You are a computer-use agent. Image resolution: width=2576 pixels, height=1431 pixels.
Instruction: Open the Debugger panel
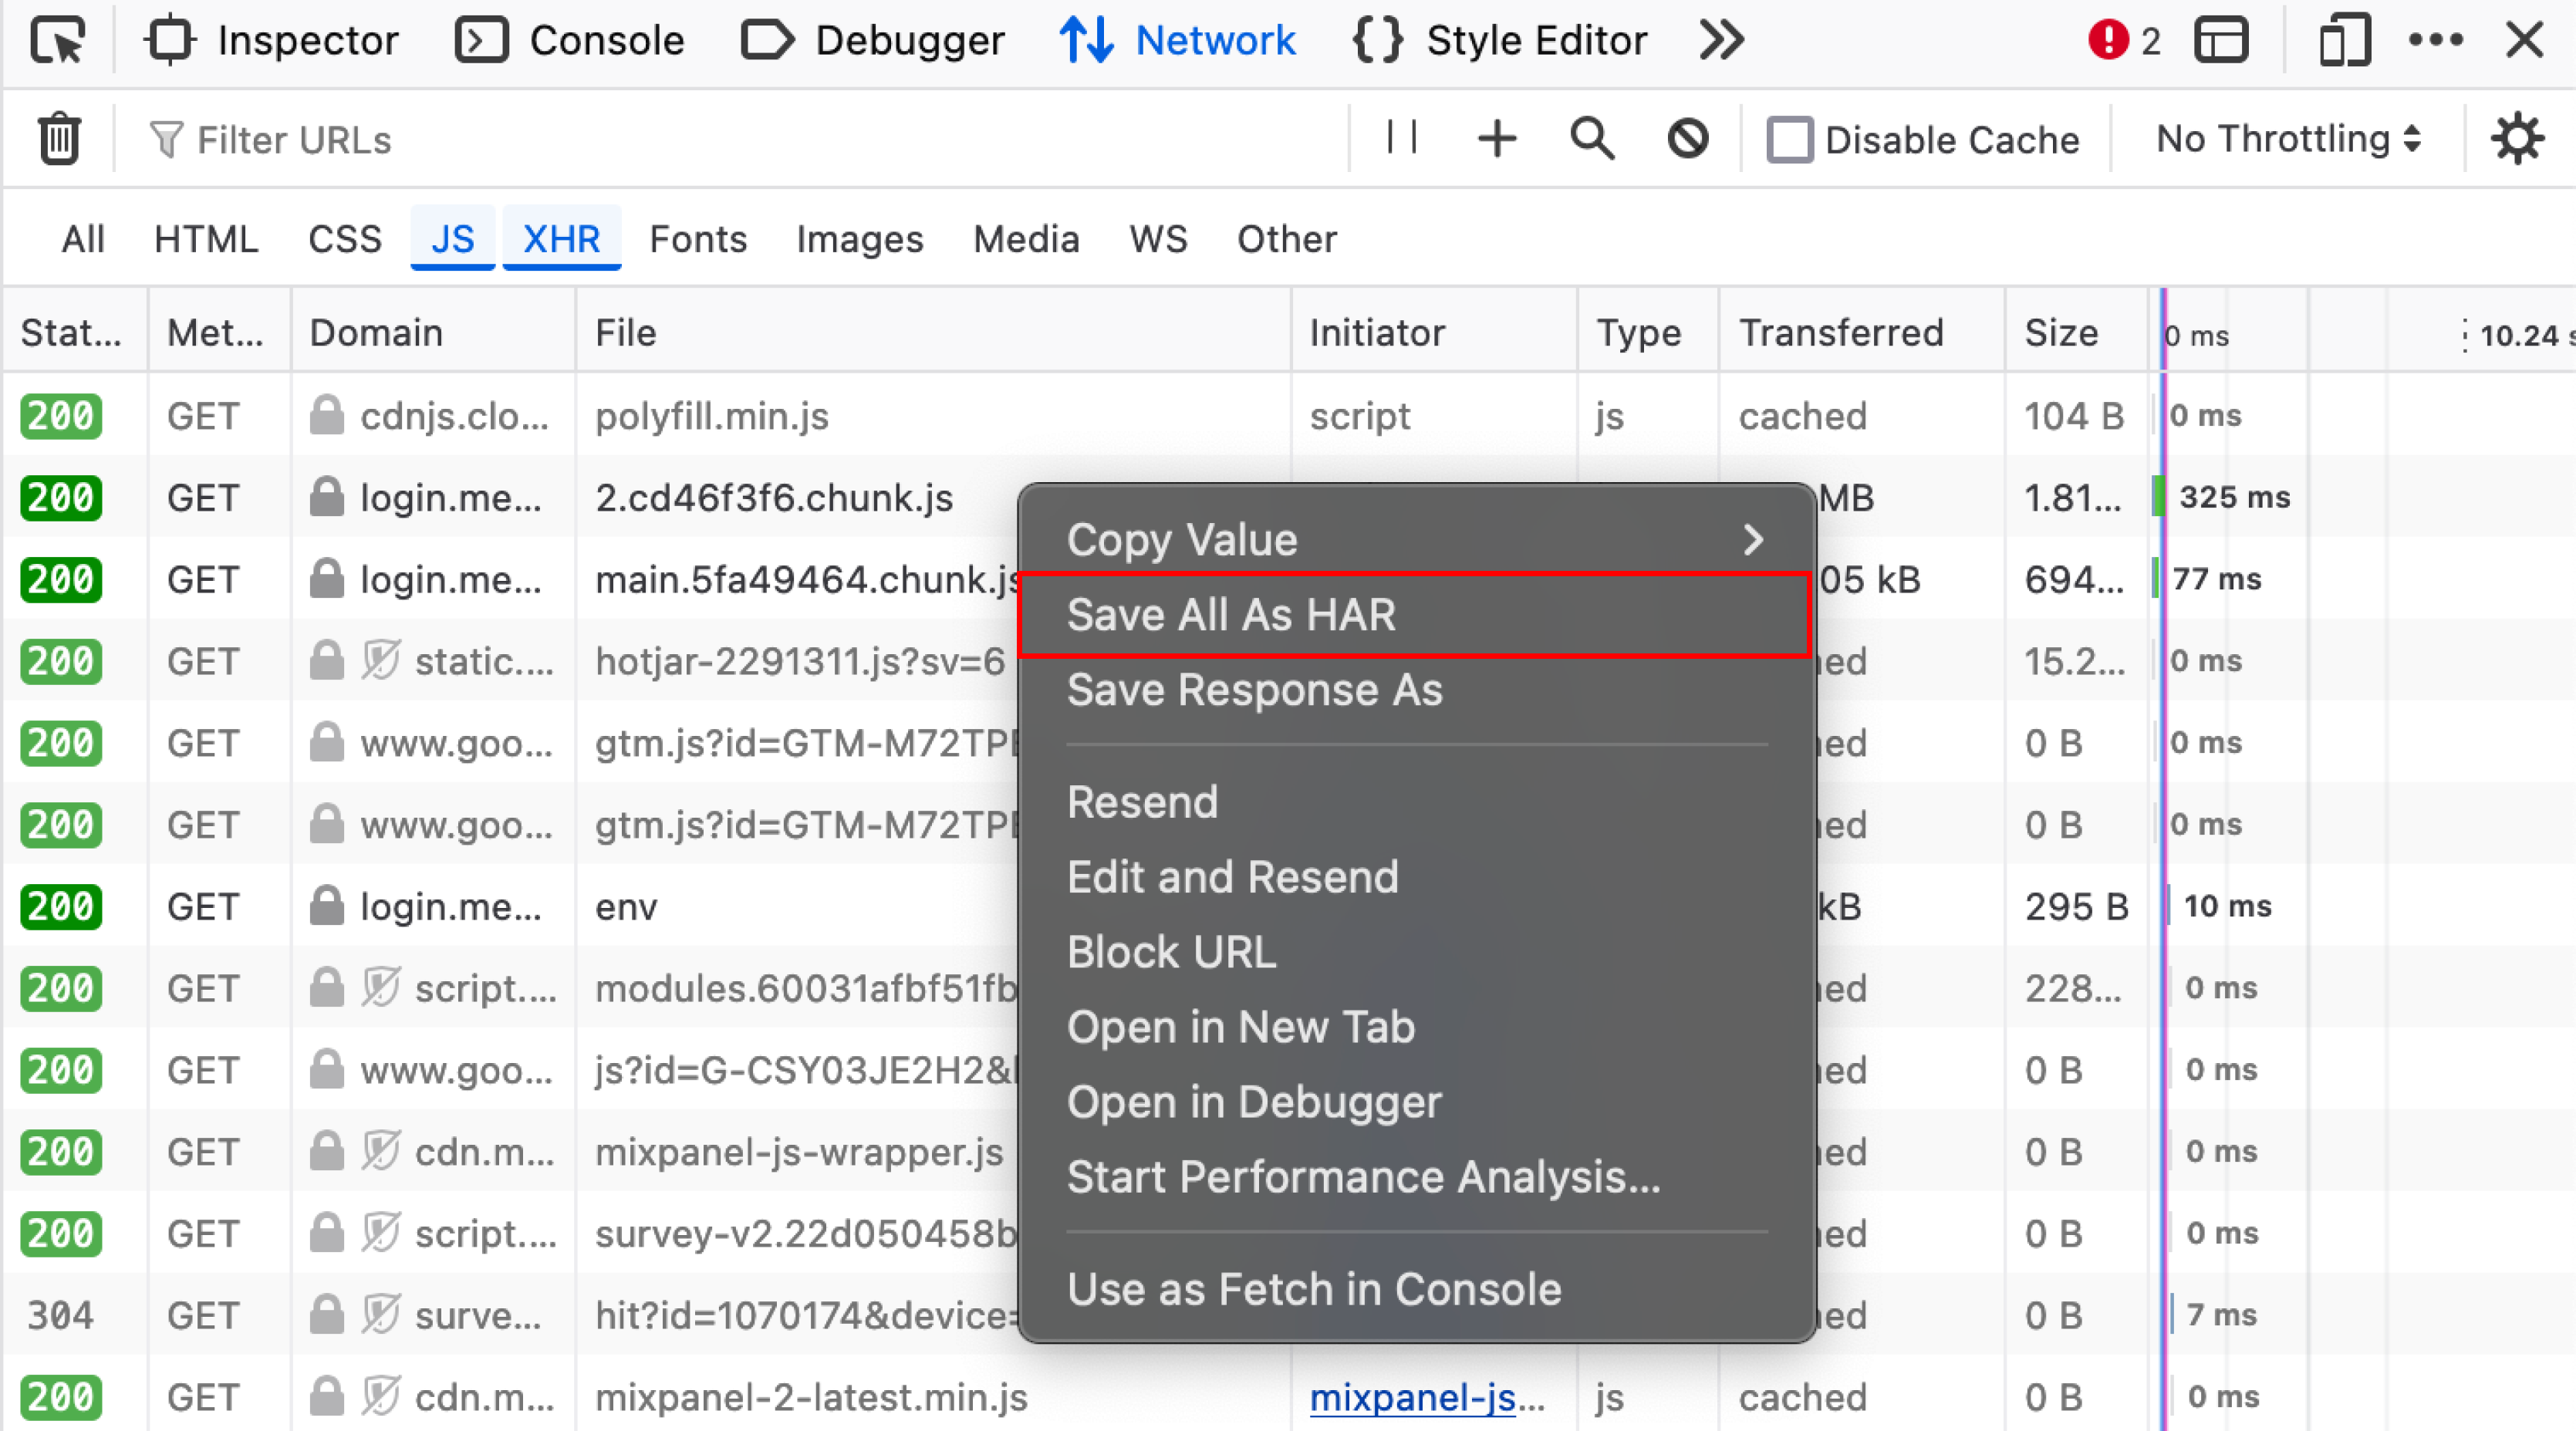coord(873,41)
